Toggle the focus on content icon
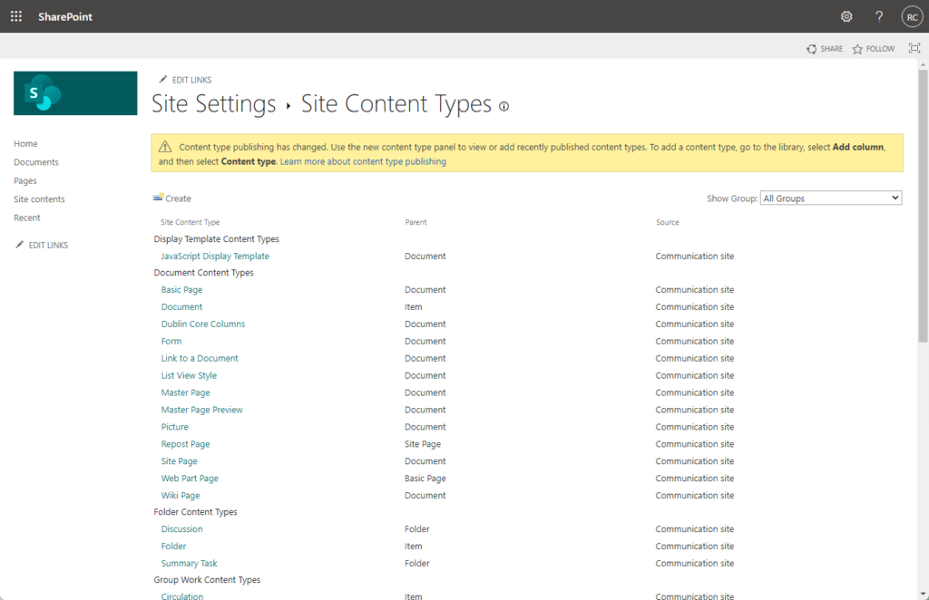929x600 pixels. [914, 48]
